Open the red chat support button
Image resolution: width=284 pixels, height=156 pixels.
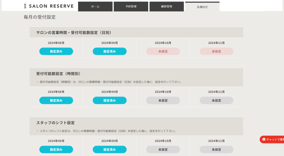click(272, 139)
